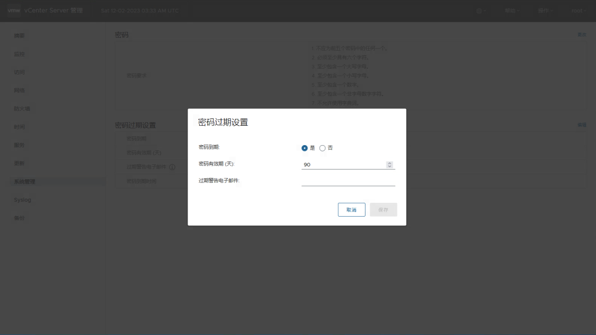The width and height of the screenshot is (596, 335).
Task: Open Syslog in the sidebar
Action: [23, 200]
